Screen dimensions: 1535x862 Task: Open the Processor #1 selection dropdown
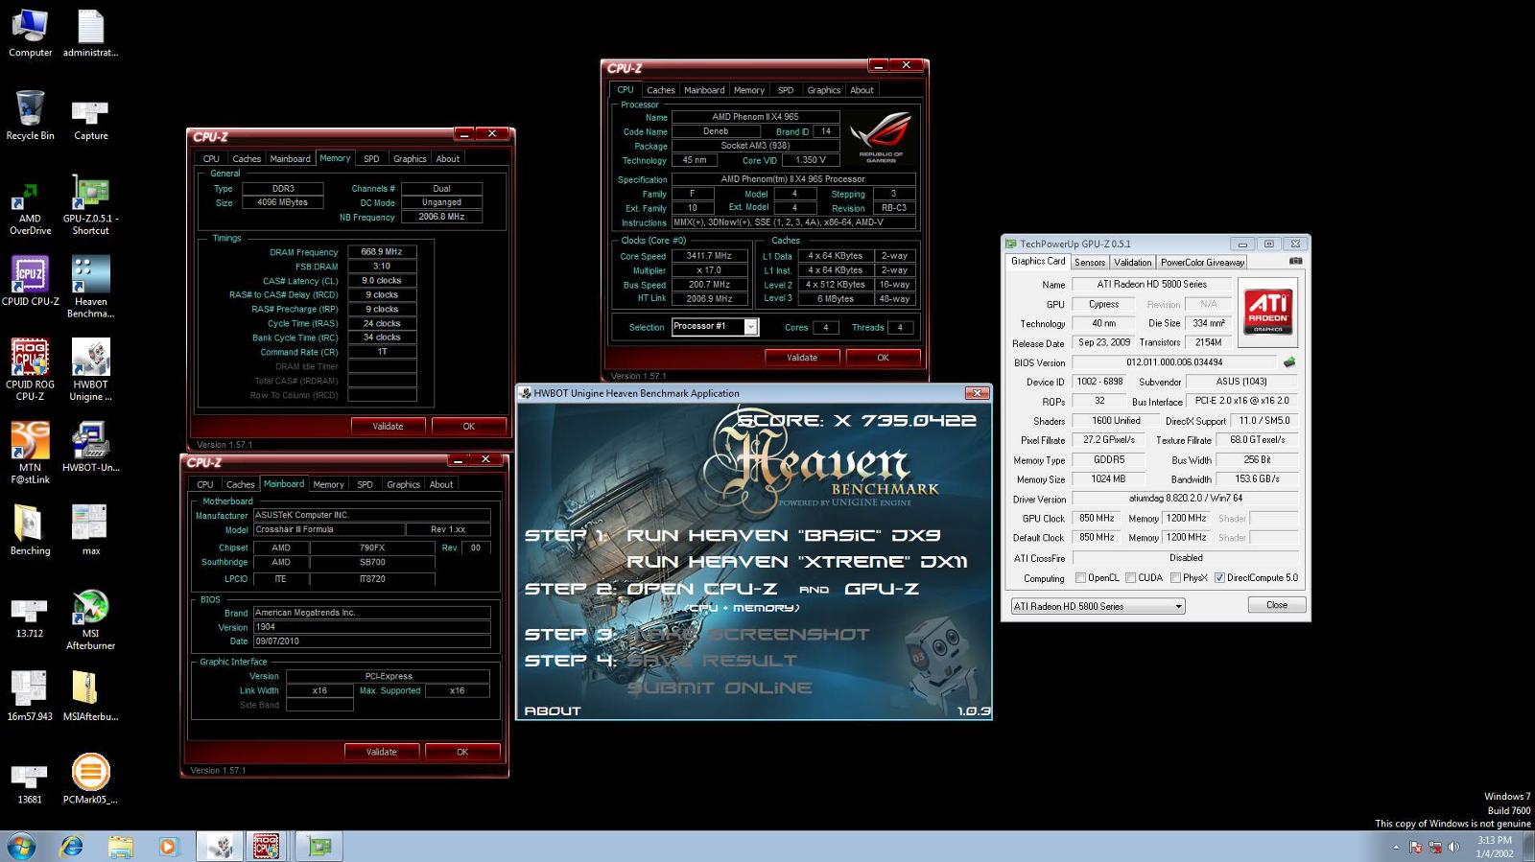[x=715, y=327]
